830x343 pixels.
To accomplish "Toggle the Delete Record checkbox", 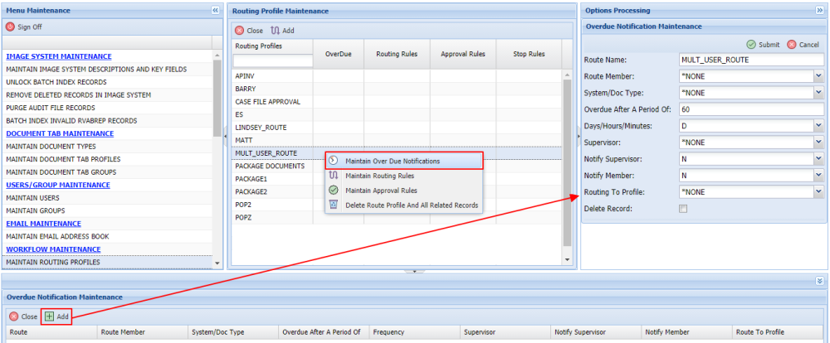I will (683, 209).
